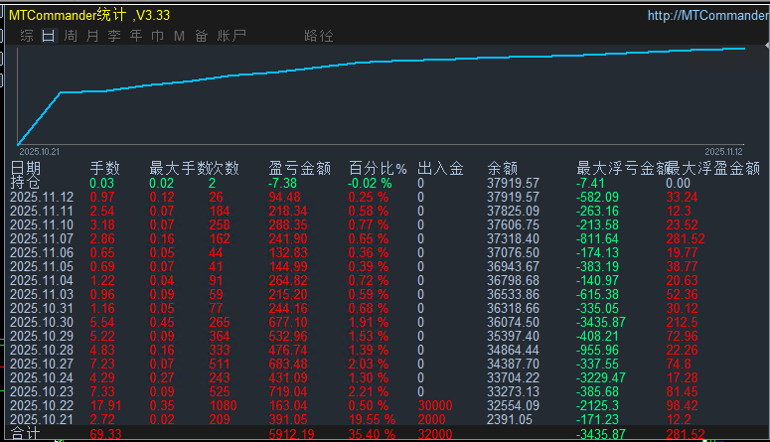770x442 pixels.
Task: Click total percentage 35.40 %
Action: click(x=372, y=434)
